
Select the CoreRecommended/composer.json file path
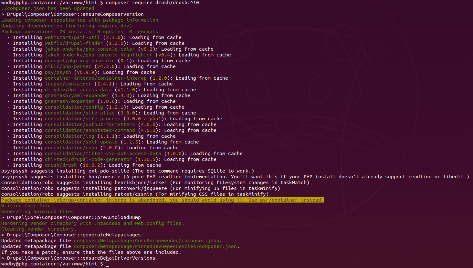pyautogui.click(x=148, y=241)
